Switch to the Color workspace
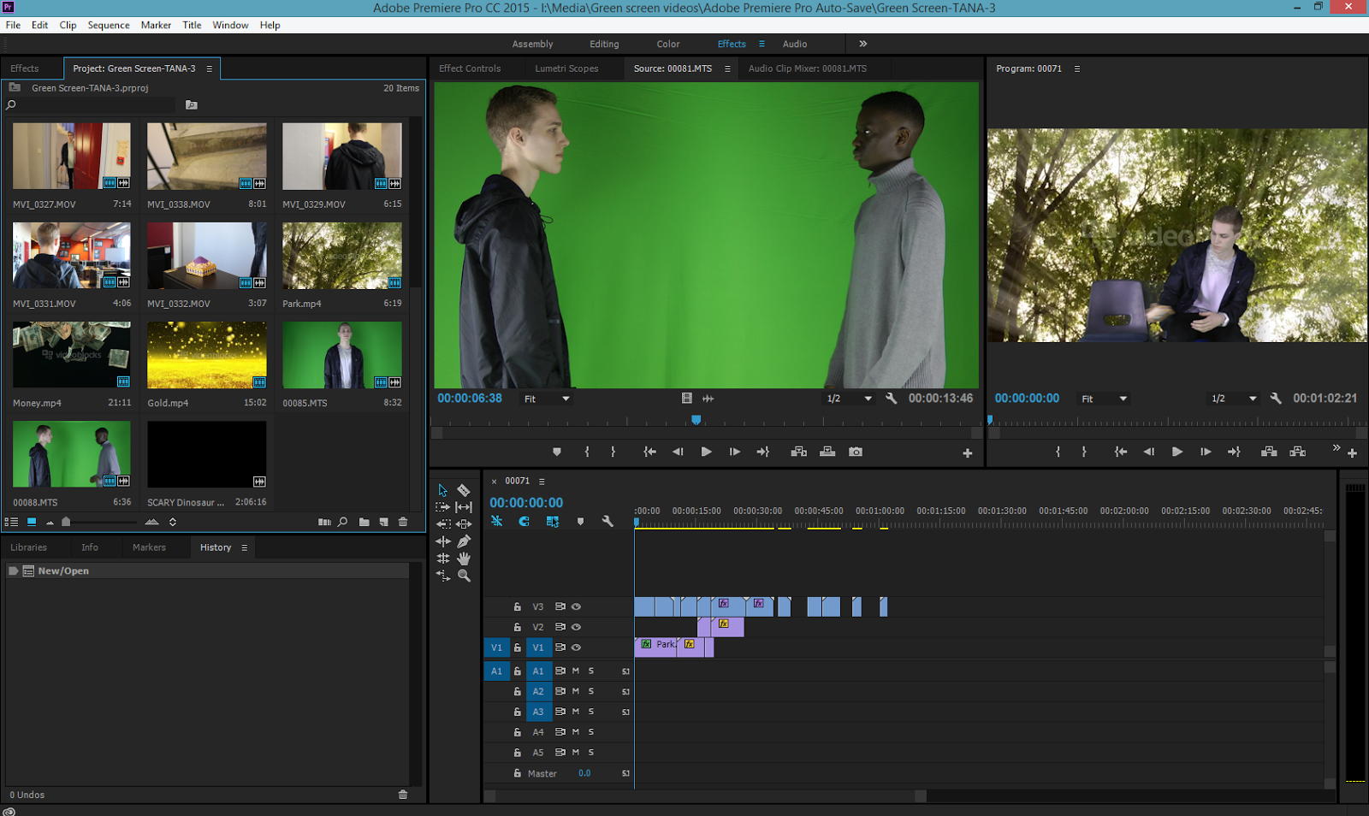The image size is (1369, 816). 667,44
